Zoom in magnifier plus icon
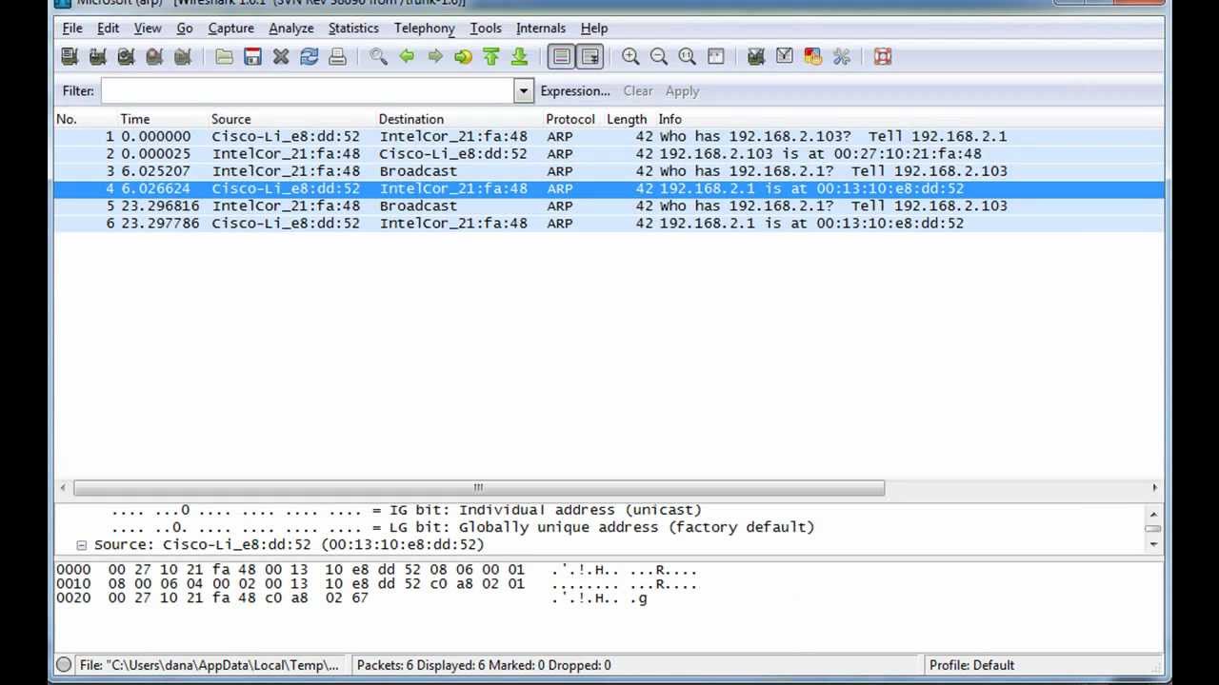Image resolution: width=1219 pixels, height=685 pixels. tap(630, 57)
